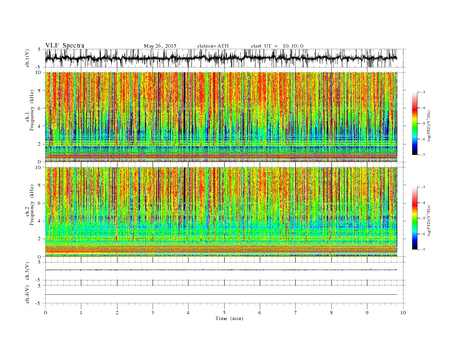Screen dimensions: 454x351
Task: Click the "-3" tick on ch.1 color bar
Action: coord(423,92)
